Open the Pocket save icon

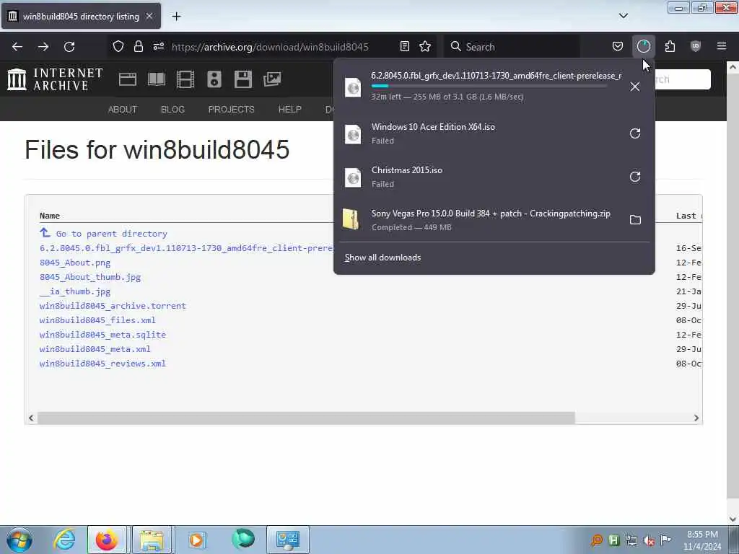(x=618, y=47)
